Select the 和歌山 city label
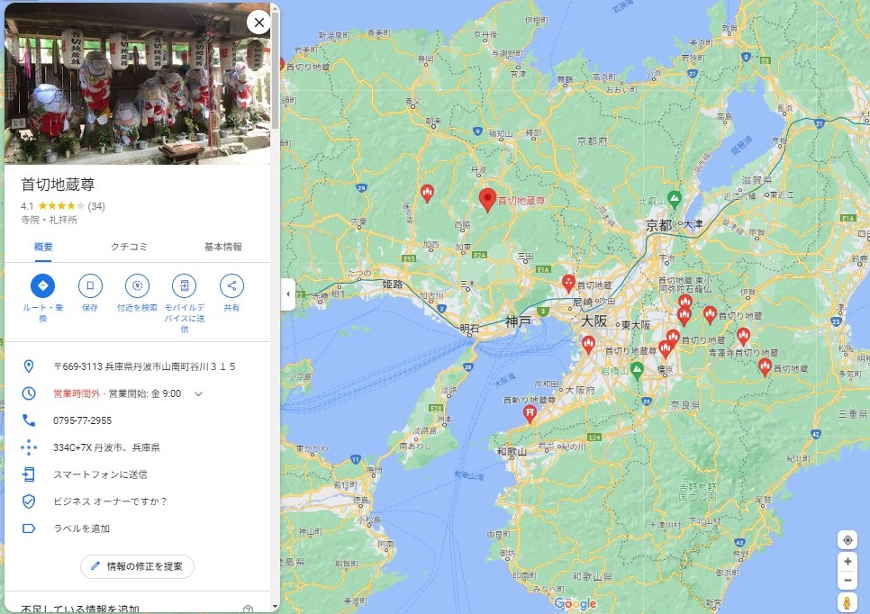Image resolution: width=870 pixels, height=614 pixels. [x=511, y=451]
